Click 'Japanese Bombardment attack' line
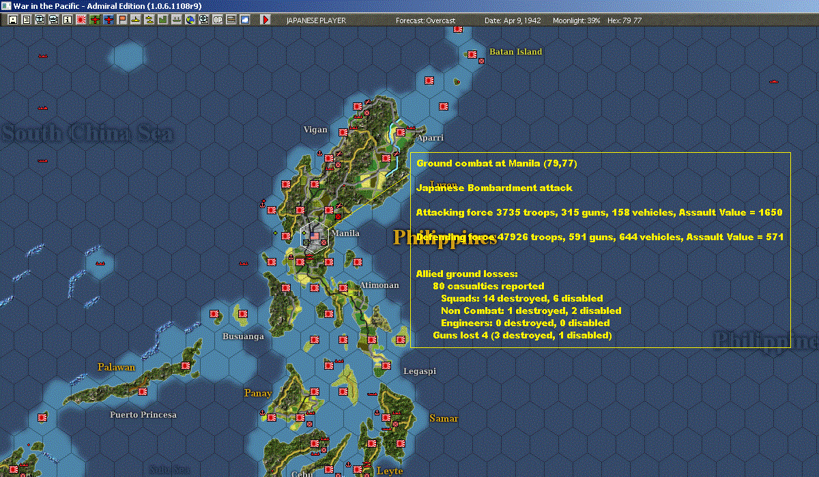Image resolution: width=819 pixels, height=477 pixels. 494,188
